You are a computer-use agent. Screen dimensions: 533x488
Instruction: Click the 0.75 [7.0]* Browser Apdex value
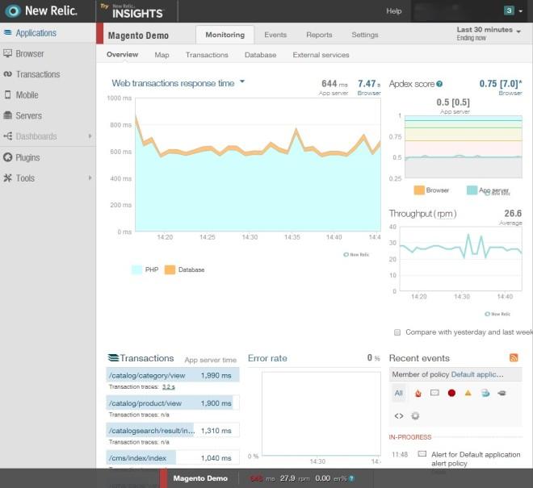coord(501,84)
